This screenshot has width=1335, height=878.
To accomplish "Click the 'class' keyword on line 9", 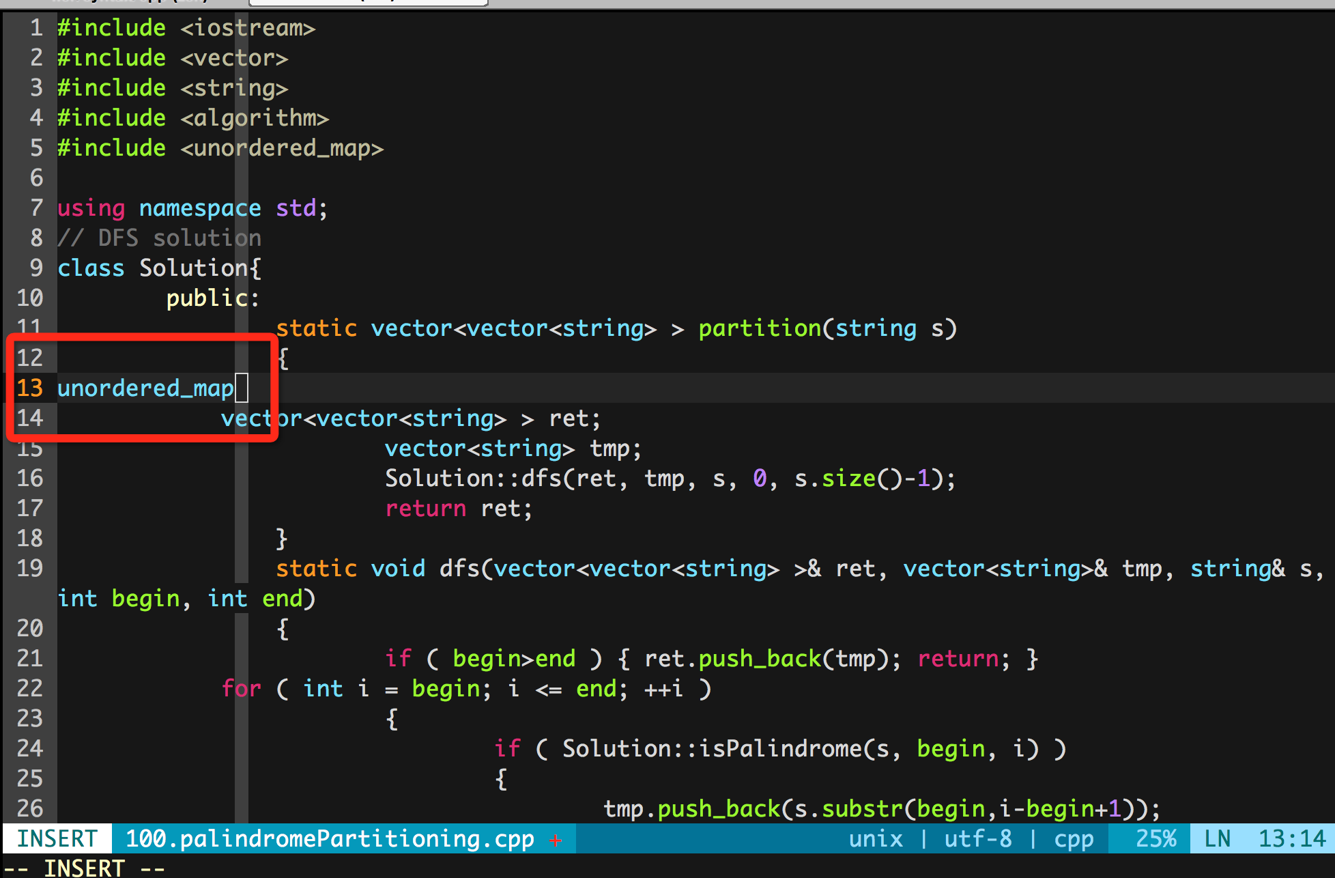I will click(x=91, y=268).
